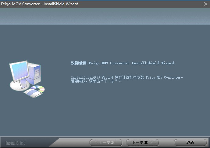This screenshot has width=210, height=148.
Task: Click the drive bay slots on the tower
Action: click(x=37, y=72)
